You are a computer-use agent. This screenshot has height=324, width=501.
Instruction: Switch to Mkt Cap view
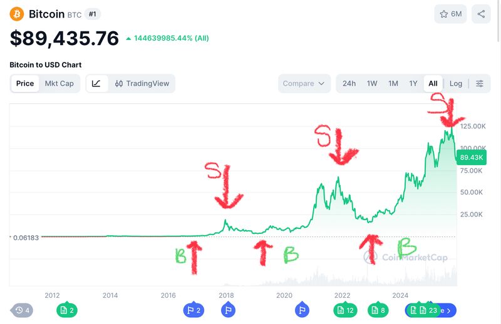(x=59, y=83)
